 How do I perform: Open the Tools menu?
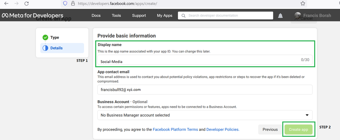click(116, 16)
